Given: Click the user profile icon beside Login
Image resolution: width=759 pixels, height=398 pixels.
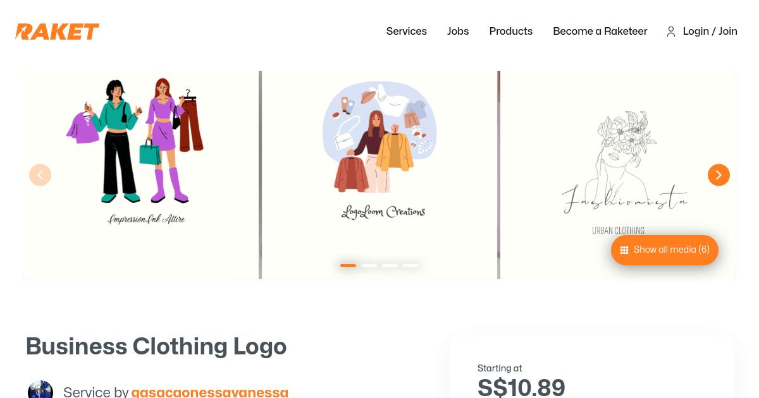Looking at the screenshot, I should click(x=670, y=31).
